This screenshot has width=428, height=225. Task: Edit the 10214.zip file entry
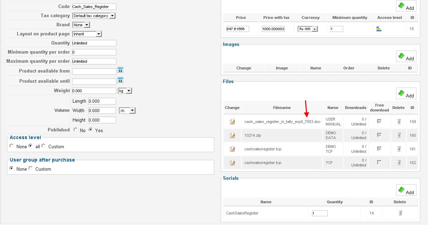tap(232, 135)
